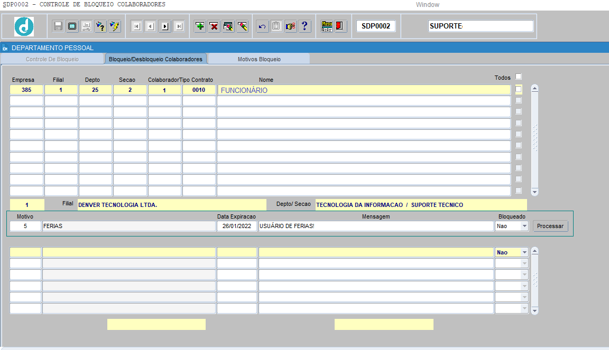Open fourth row dropdown in lower grid

tap(525, 286)
